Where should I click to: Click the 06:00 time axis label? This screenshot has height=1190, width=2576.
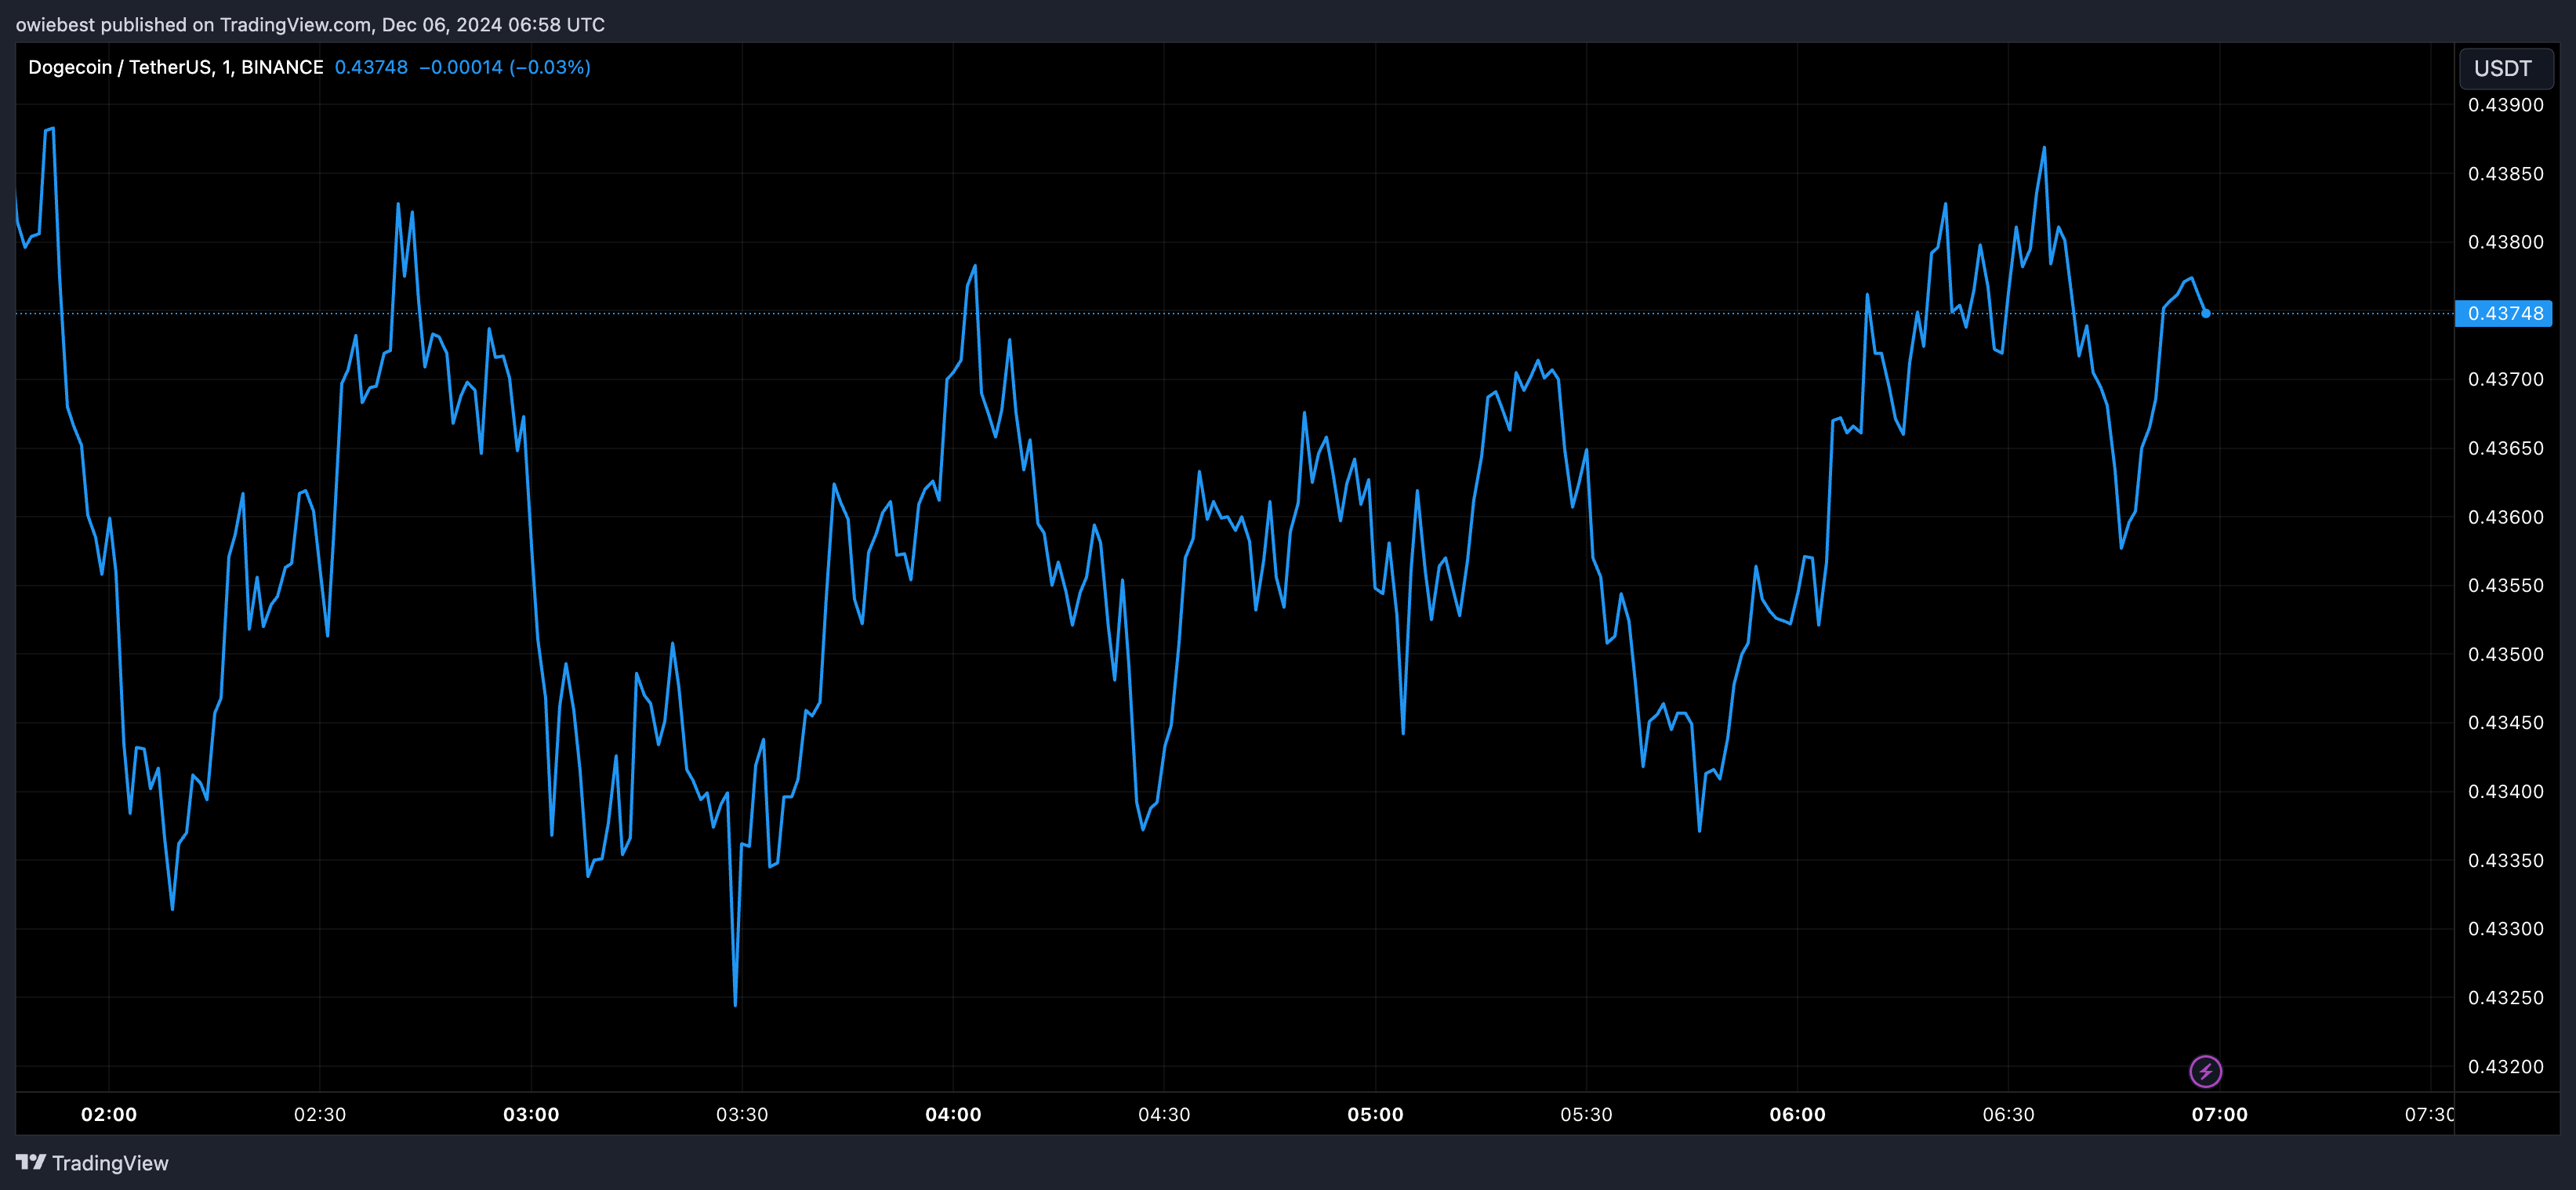click(x=1797, y=1114)
